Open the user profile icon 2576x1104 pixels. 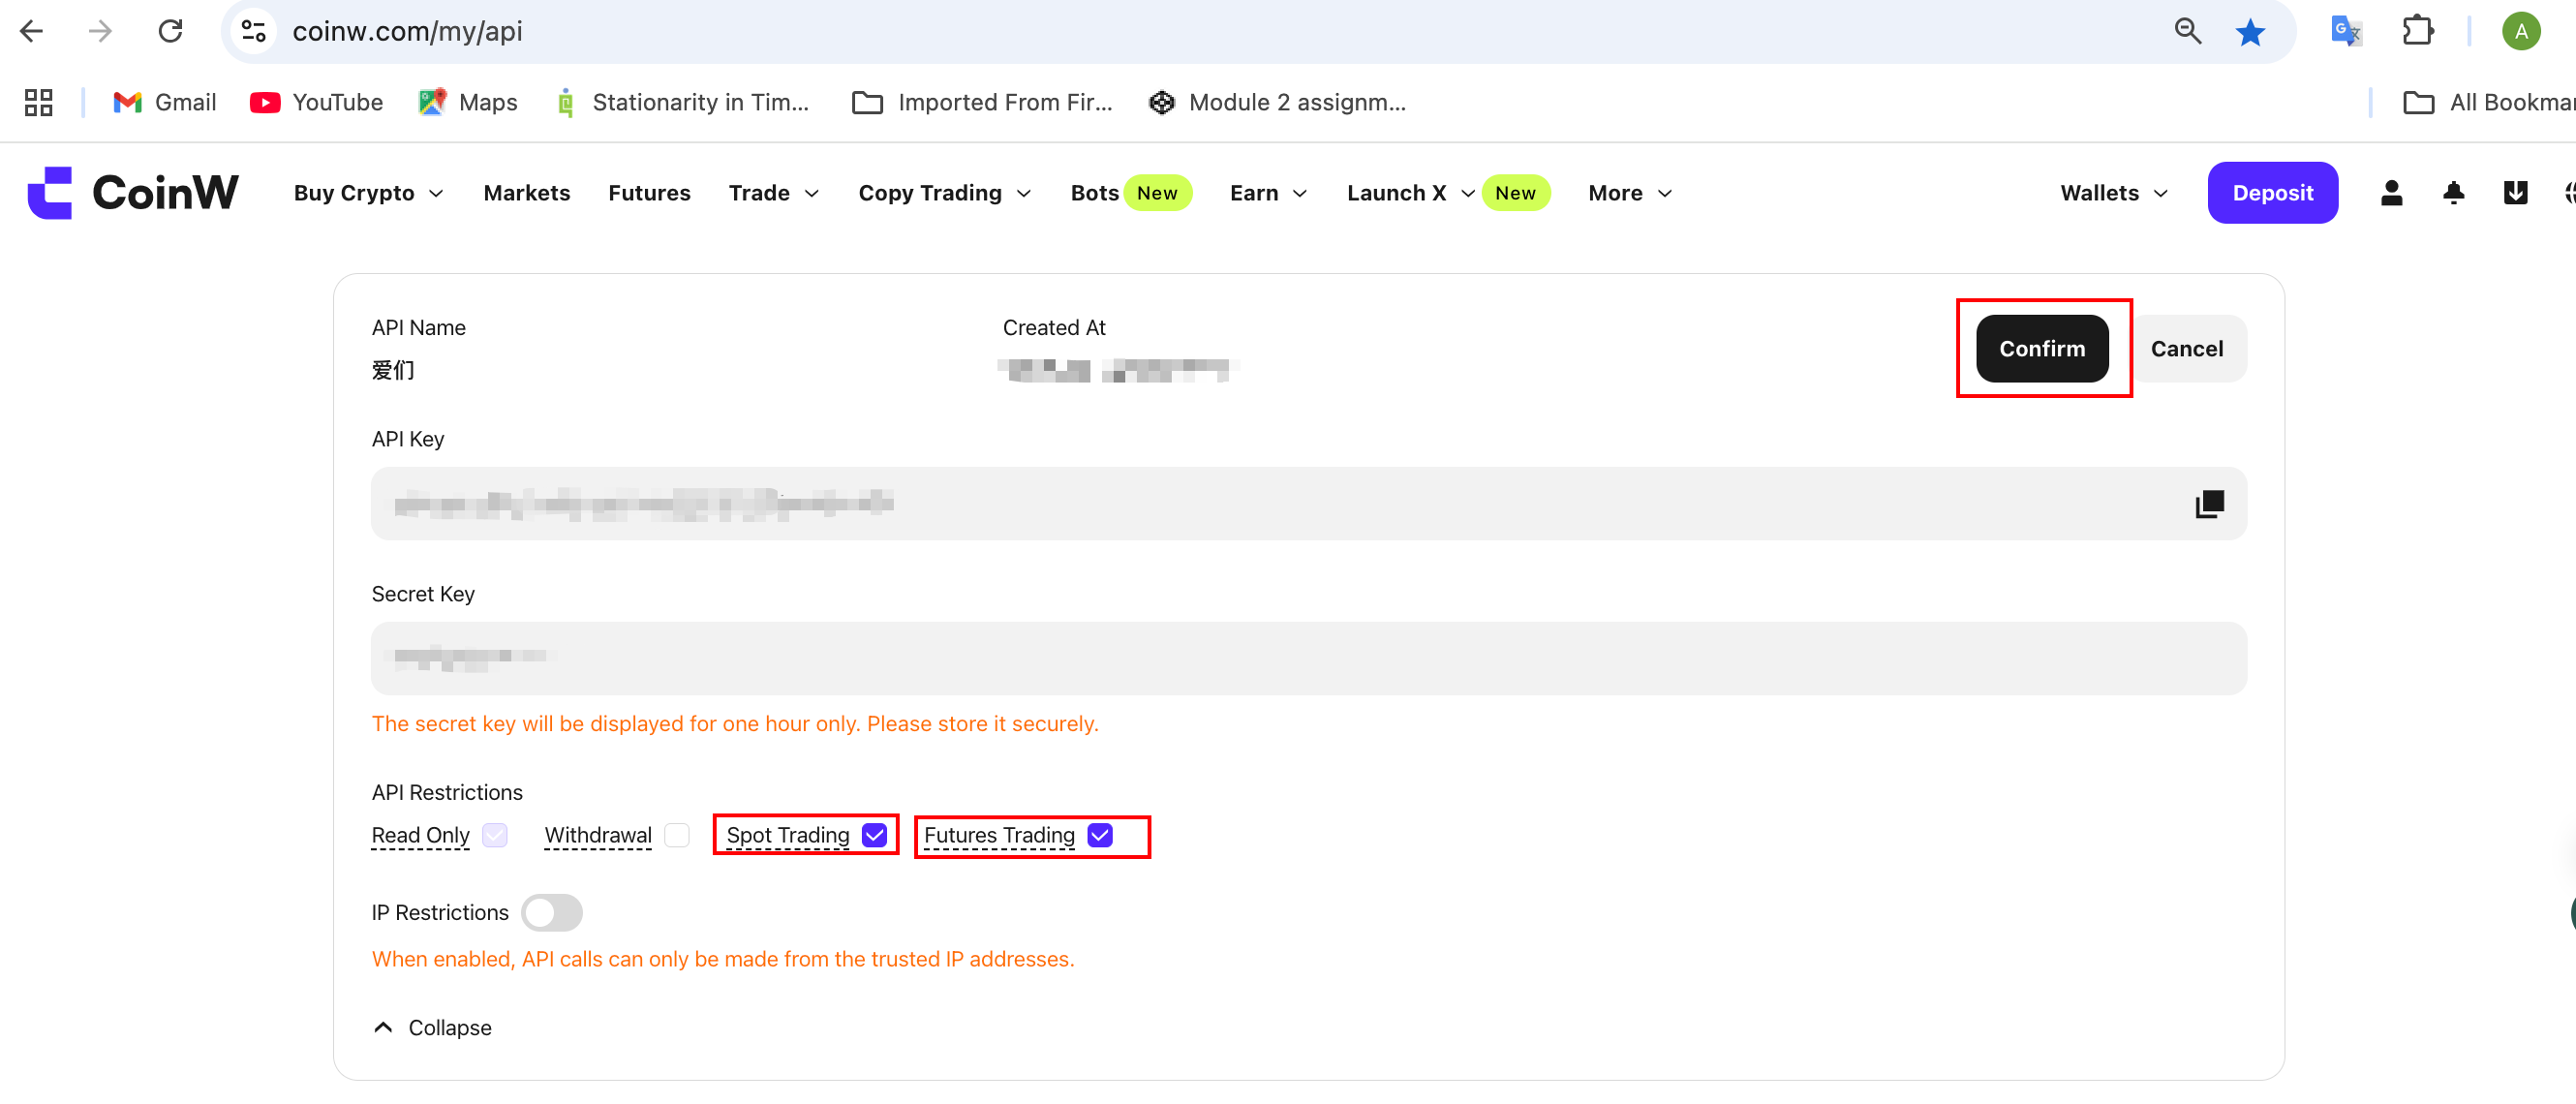coord(2391,193)
